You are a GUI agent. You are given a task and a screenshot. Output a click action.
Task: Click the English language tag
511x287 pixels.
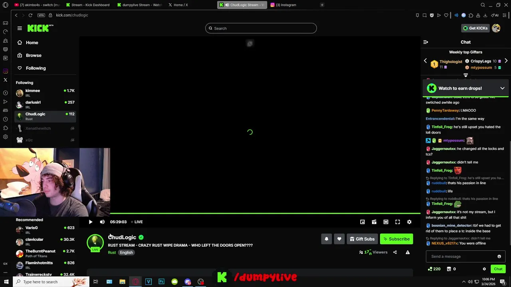tap(126, 252)
